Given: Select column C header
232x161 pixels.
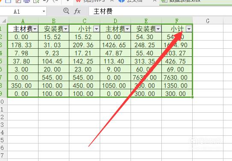Looking at the screenshot, I should (84, 21).
